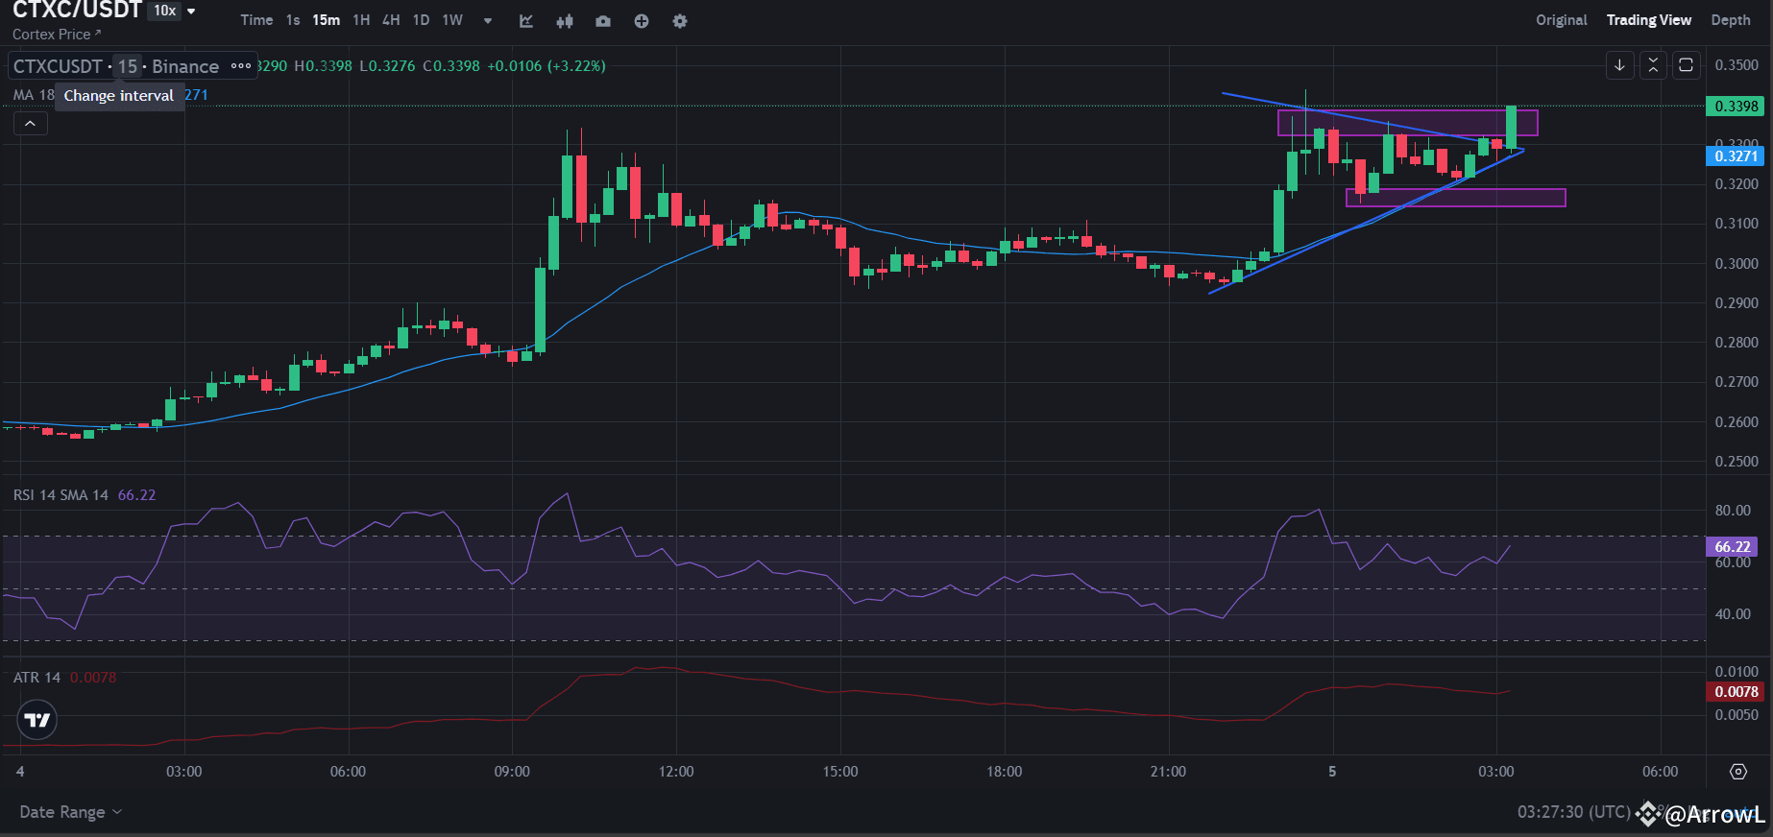Click the MA value tag 0.3271
This screenshot has height=837, width=1773.
click(x=1736, y=155)
